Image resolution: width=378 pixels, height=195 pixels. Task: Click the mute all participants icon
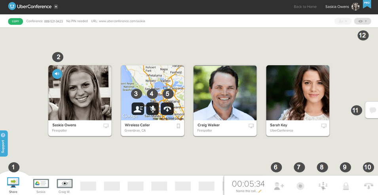[x=323, y=186]
